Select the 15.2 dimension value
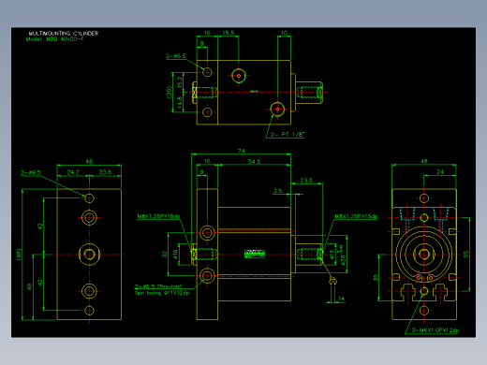The width and height of the screenshot is (487, 365). [180, 82]
